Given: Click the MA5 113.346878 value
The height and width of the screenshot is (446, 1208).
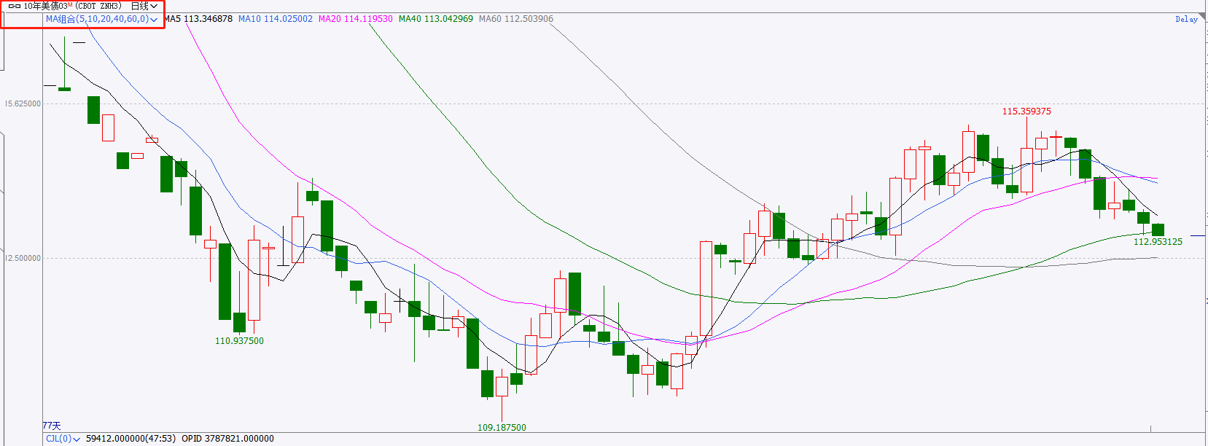Looking at the screenshot, I should click(x=198, y=19).
